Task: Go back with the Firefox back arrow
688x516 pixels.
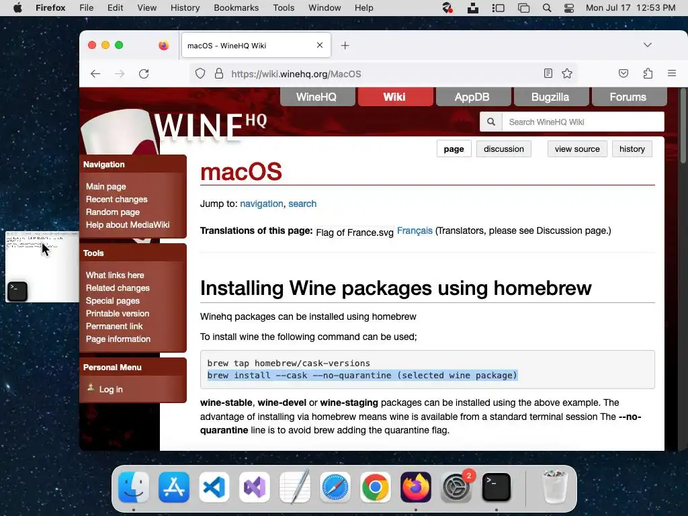Action: click(95, 74)
